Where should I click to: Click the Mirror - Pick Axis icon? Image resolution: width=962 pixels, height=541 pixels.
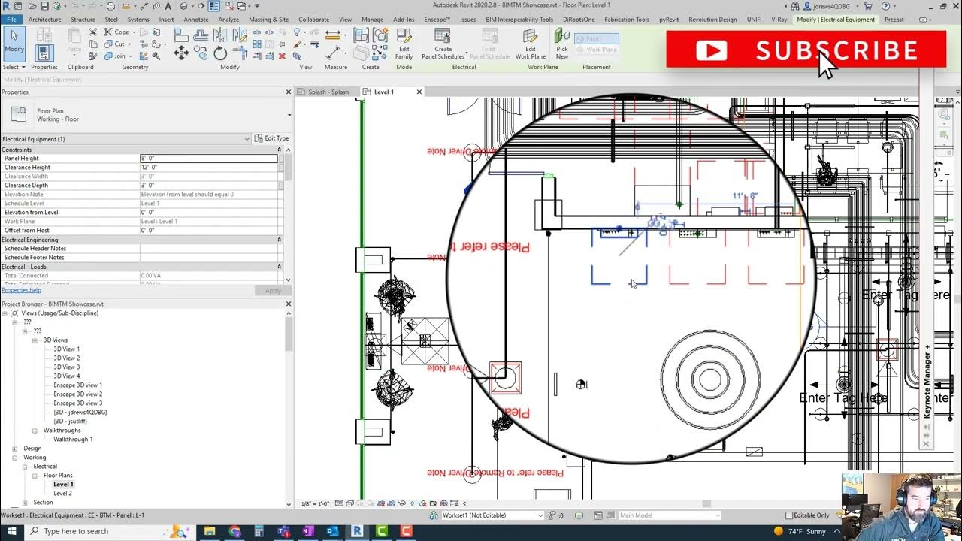pos(220,34)
